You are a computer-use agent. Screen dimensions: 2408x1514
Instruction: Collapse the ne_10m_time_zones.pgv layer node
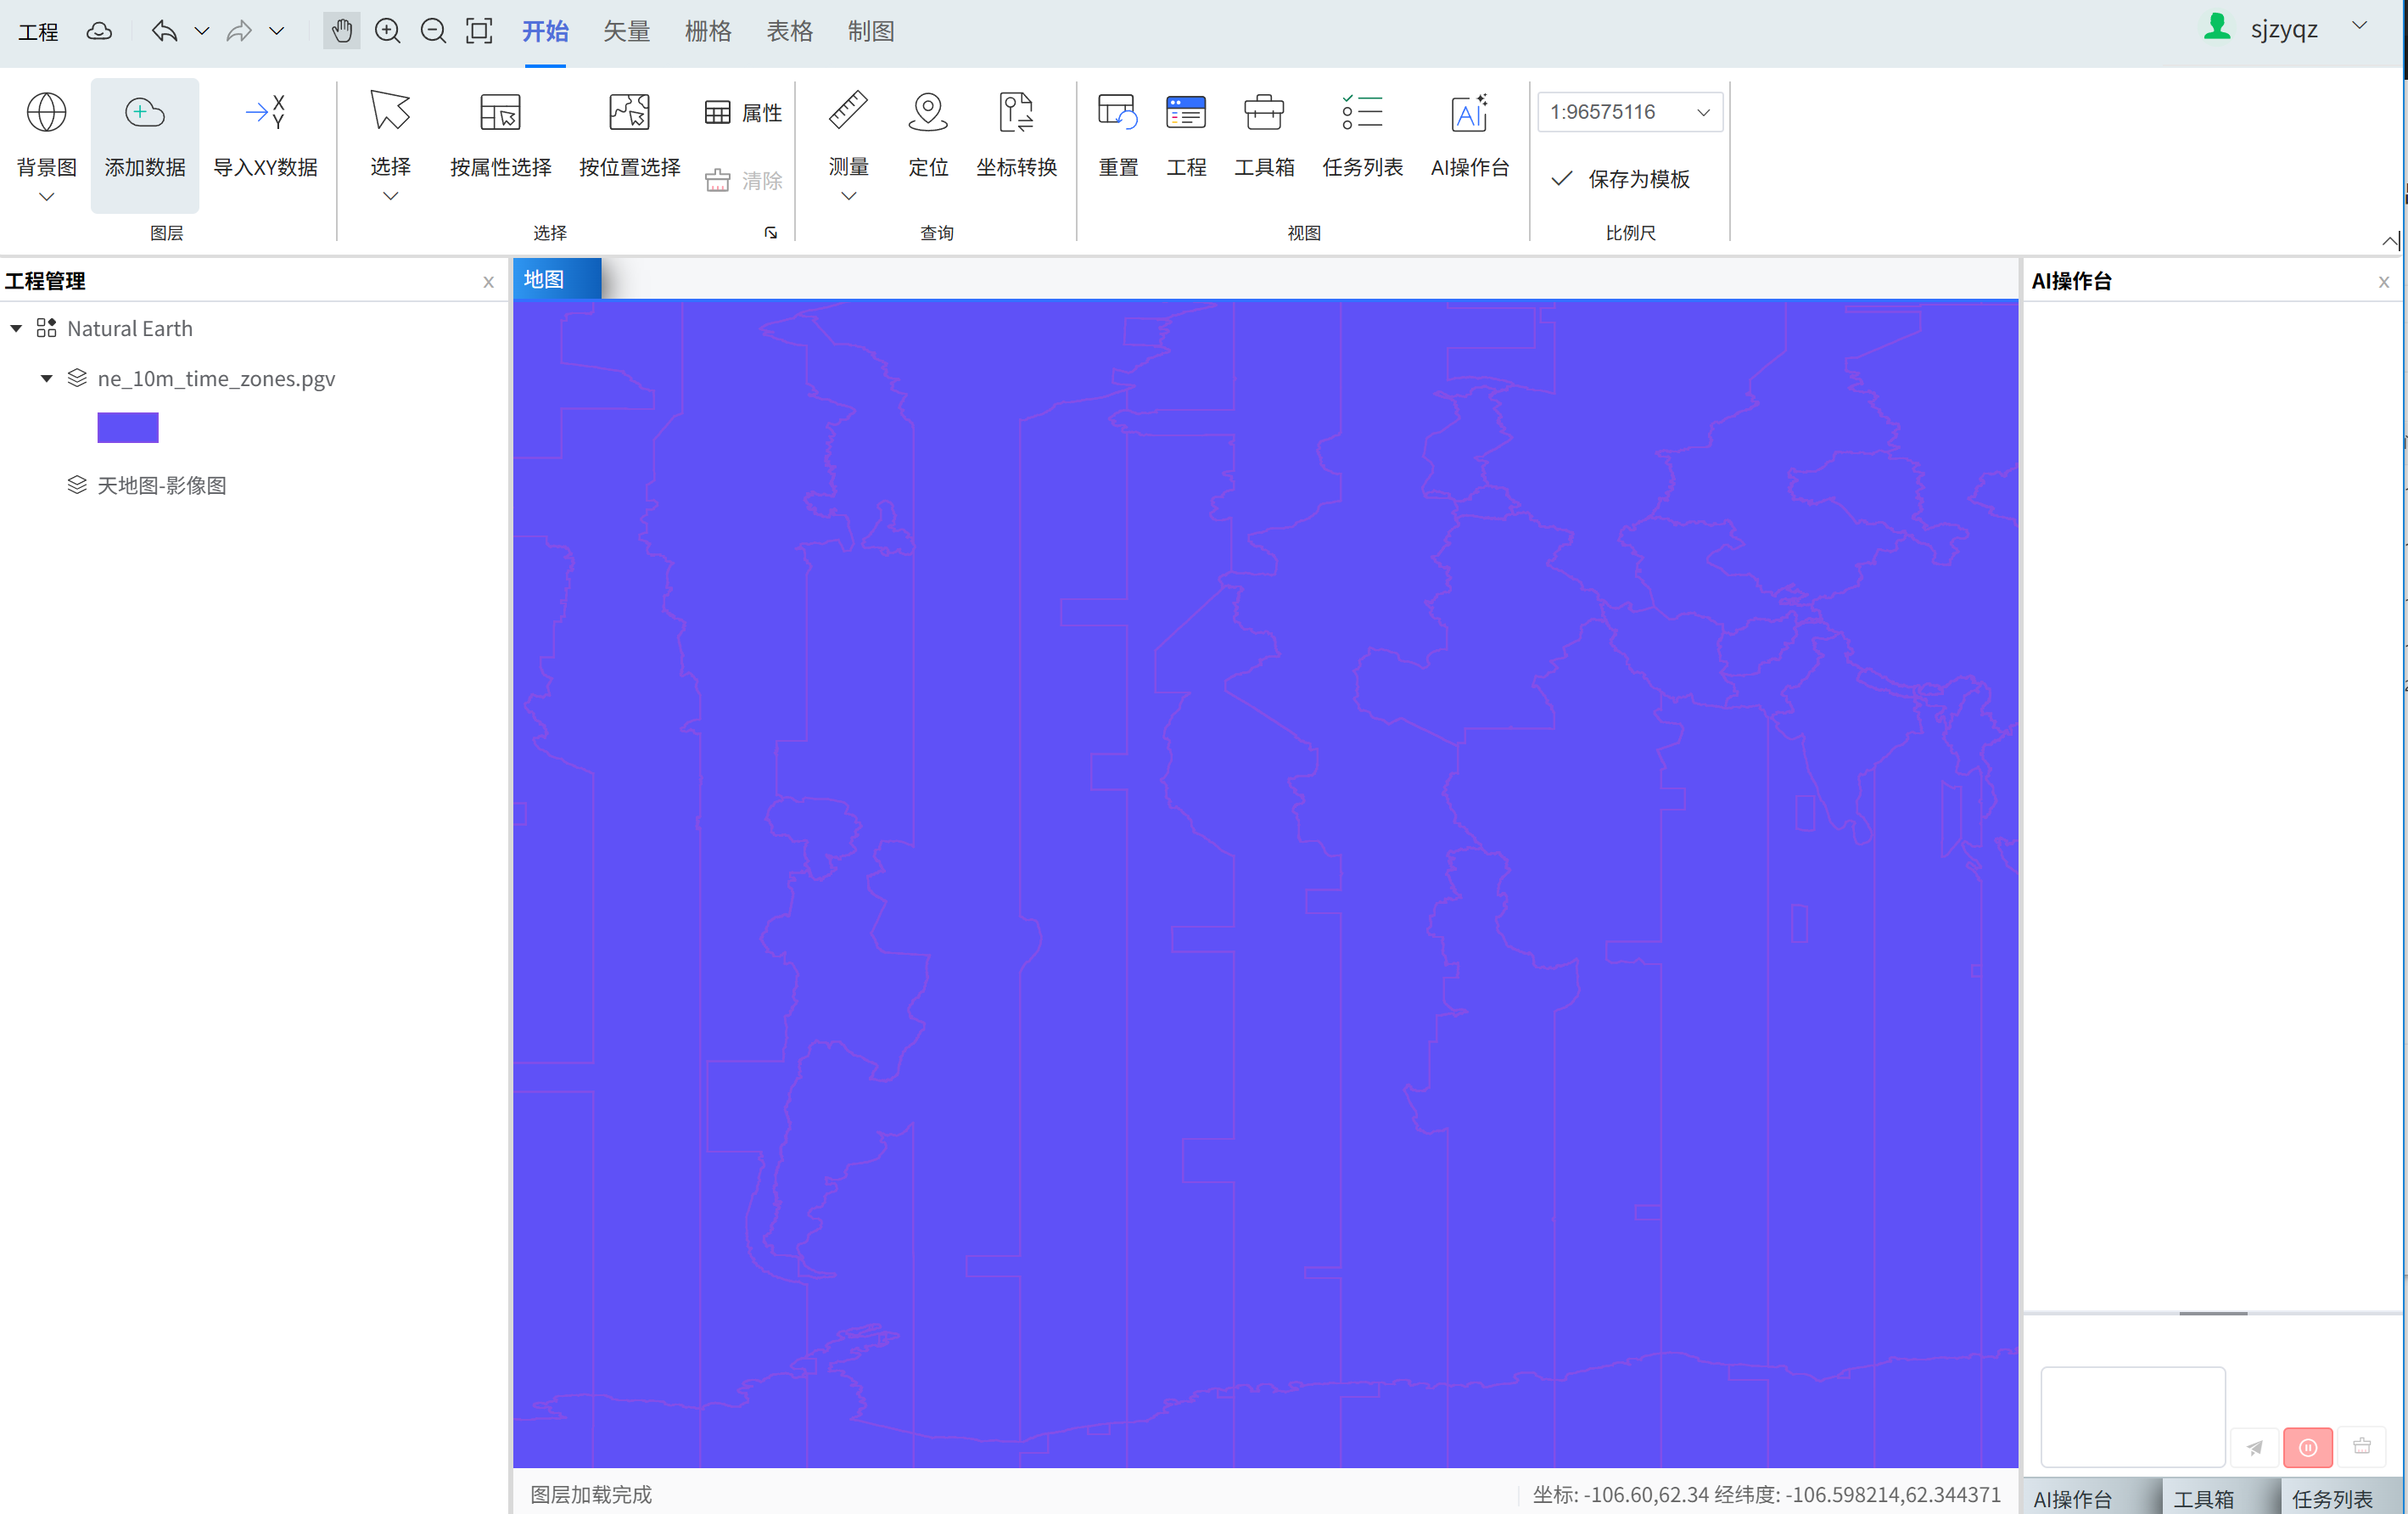[46, 379]
